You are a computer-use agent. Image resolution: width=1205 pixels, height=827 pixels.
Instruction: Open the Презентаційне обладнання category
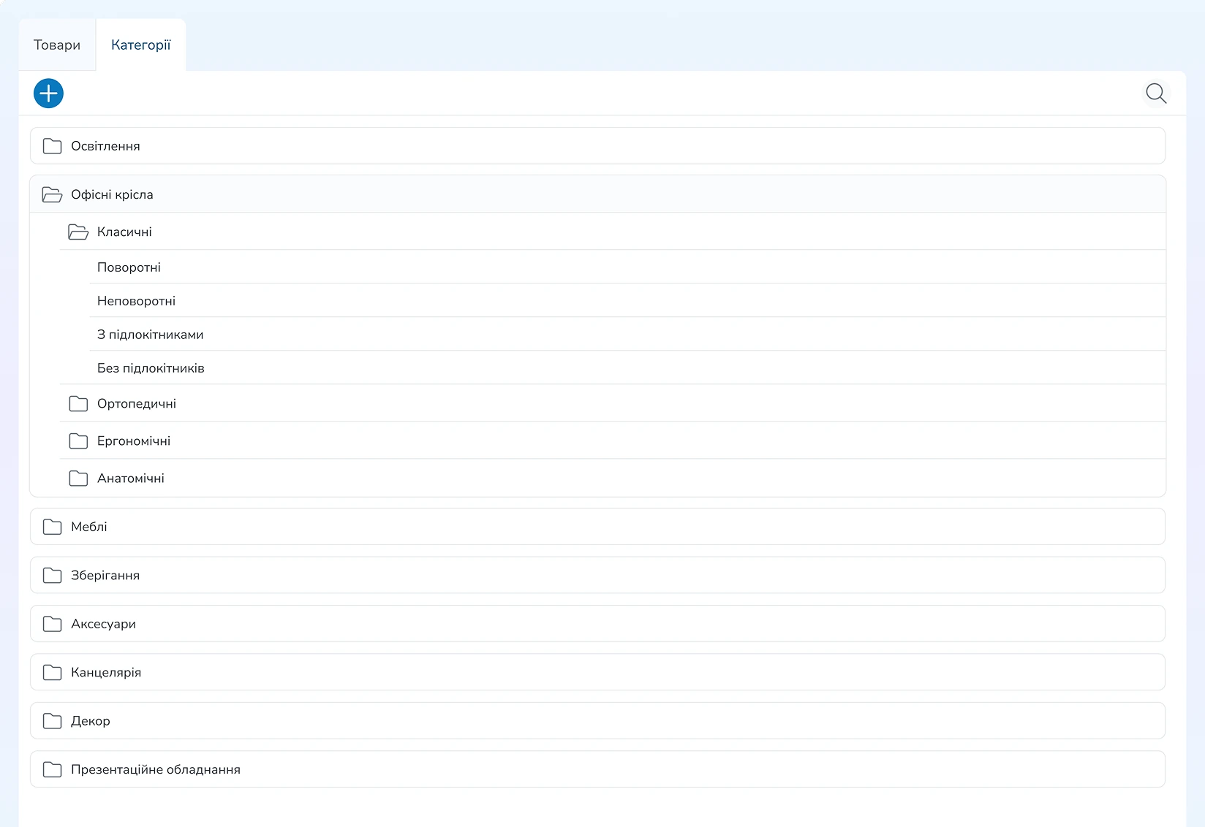click(x=597, y=769)
